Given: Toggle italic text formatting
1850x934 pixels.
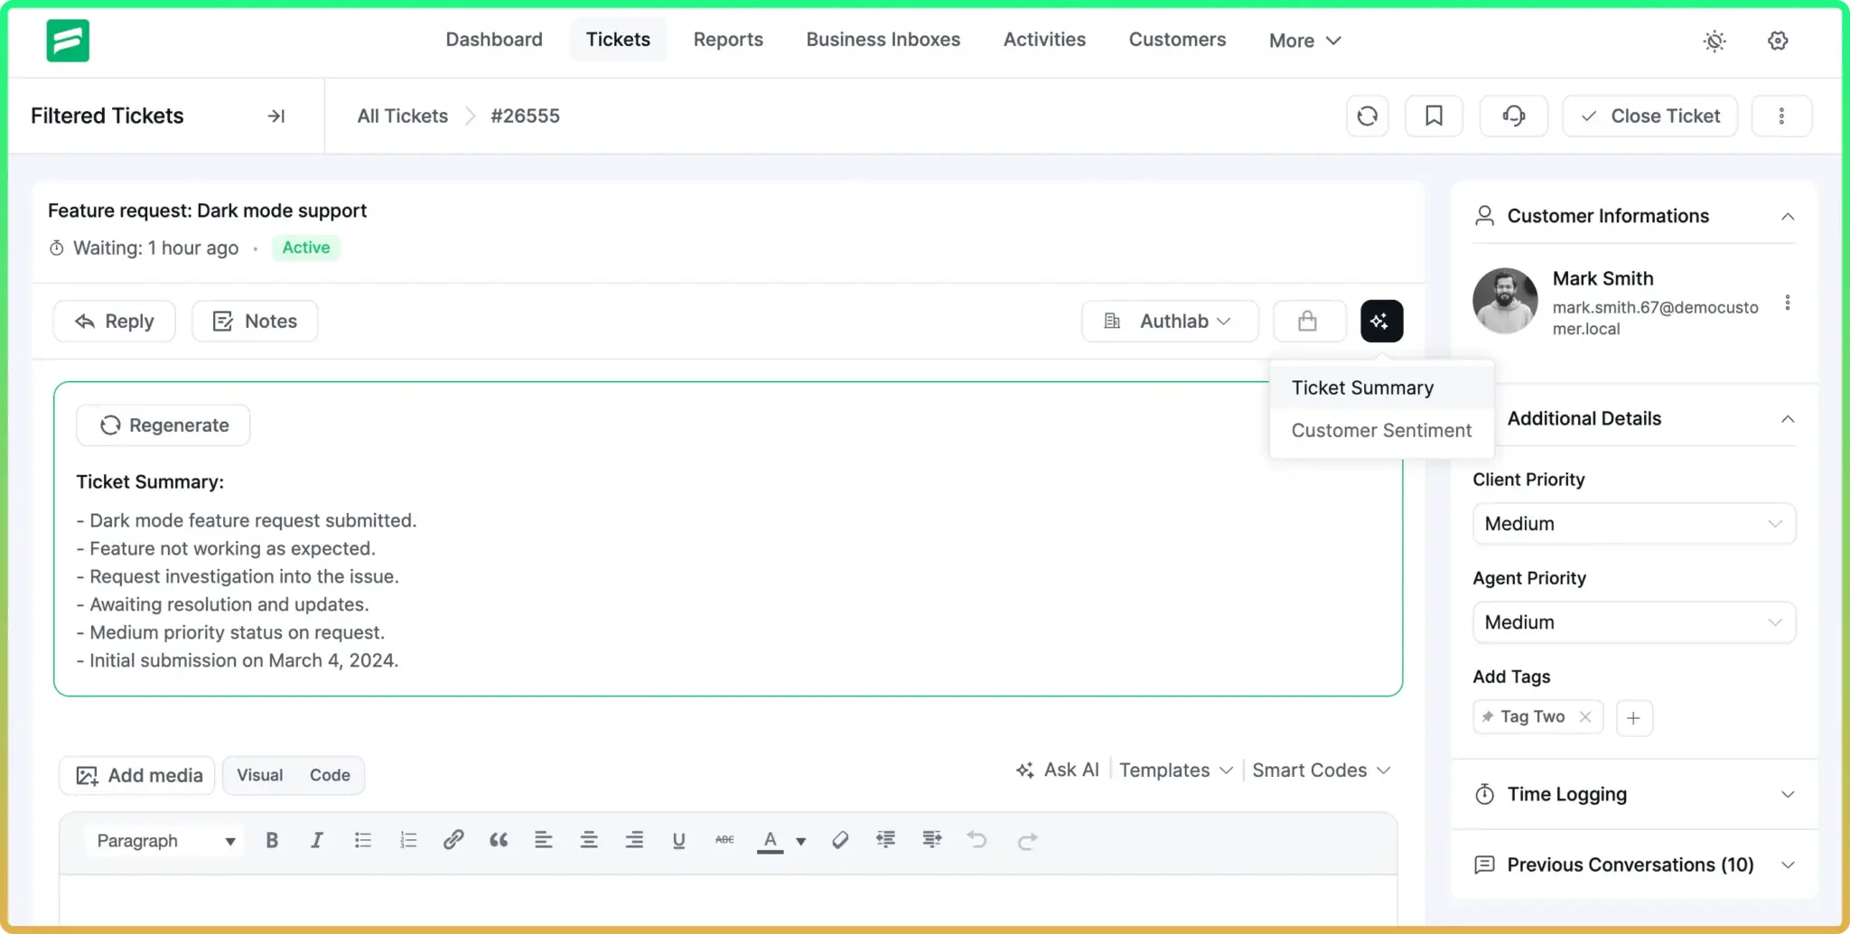Looking at the screenshot, I should click(317, 840).
